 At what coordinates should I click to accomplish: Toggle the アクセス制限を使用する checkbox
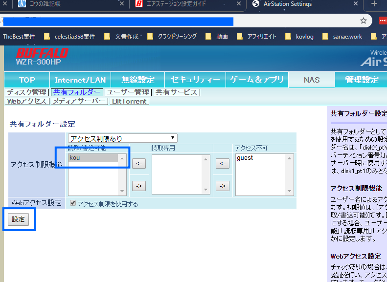click(73, 204)
